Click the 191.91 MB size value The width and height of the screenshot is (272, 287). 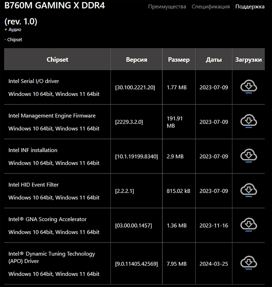coord(174,122)
